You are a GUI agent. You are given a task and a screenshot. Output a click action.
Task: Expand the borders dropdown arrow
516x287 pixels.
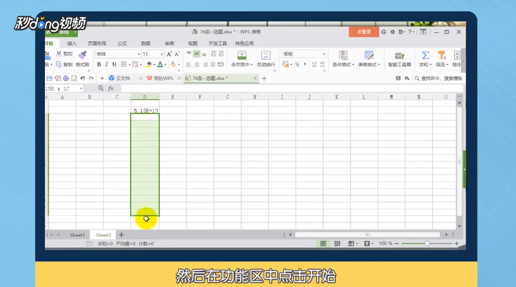pyautogui.click(x=129, y=64)
